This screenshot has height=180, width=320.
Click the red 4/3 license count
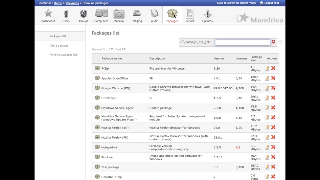pos(238,147)
